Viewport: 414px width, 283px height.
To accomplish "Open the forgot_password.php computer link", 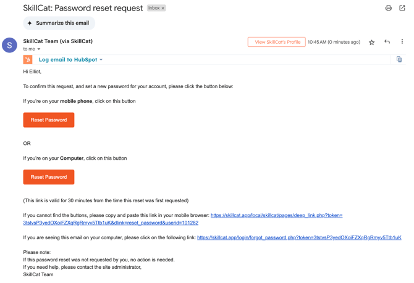I will (x=299, y=237).
